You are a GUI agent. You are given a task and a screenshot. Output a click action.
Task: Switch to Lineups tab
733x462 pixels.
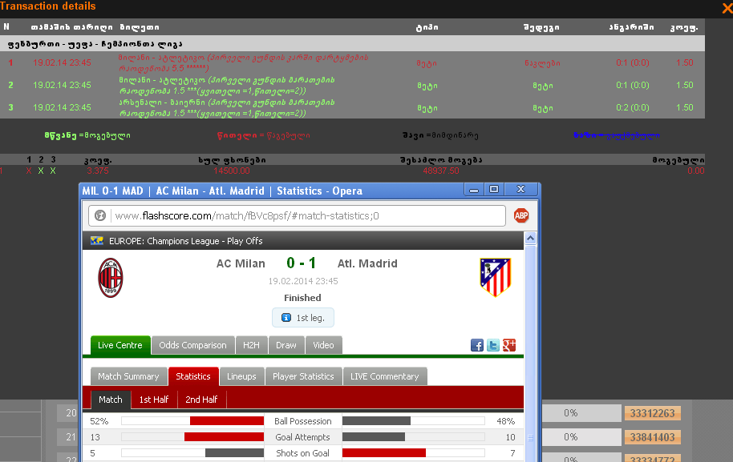click(241, 376)
